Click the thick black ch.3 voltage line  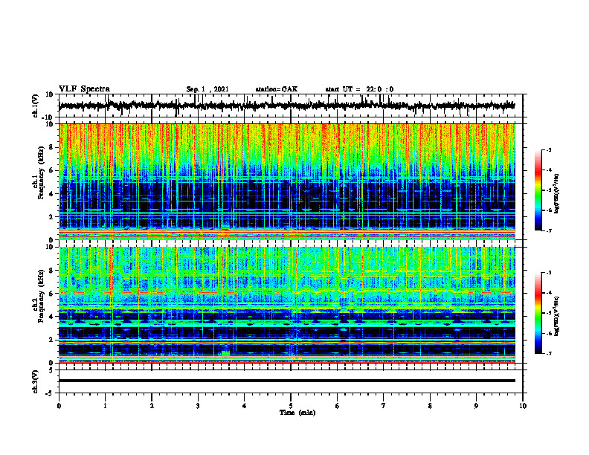point(286,381)
